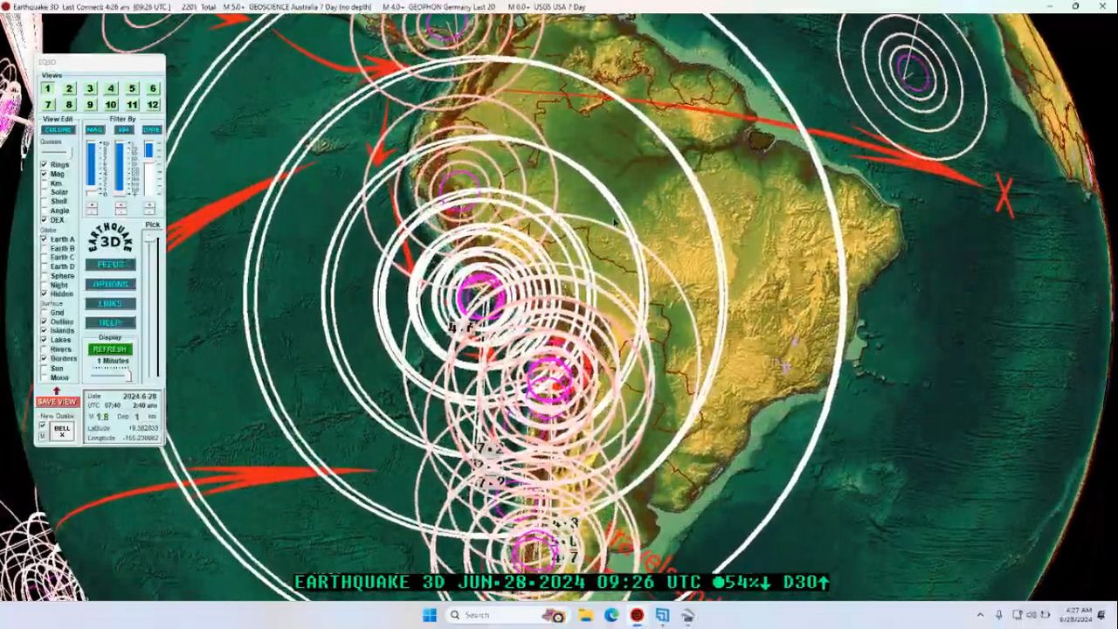
Task: Show hidden system tray icons
Action: [x=980, y=615]
